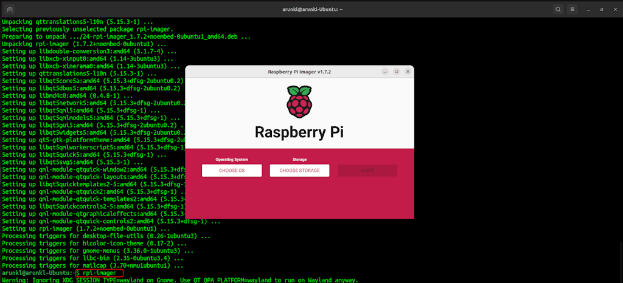Viewport: 623px width, 283px height.
Task: Click the 'Storage' label
Action: 299,159
